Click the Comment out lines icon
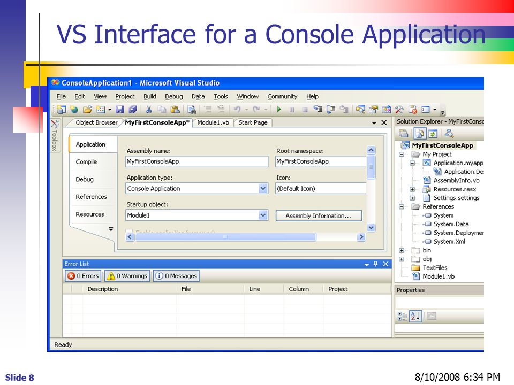Image resolution: width=514 pixels, height=385 pixels. point(208,109)
